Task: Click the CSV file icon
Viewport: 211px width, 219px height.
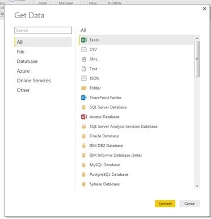Action: [84, 49]
